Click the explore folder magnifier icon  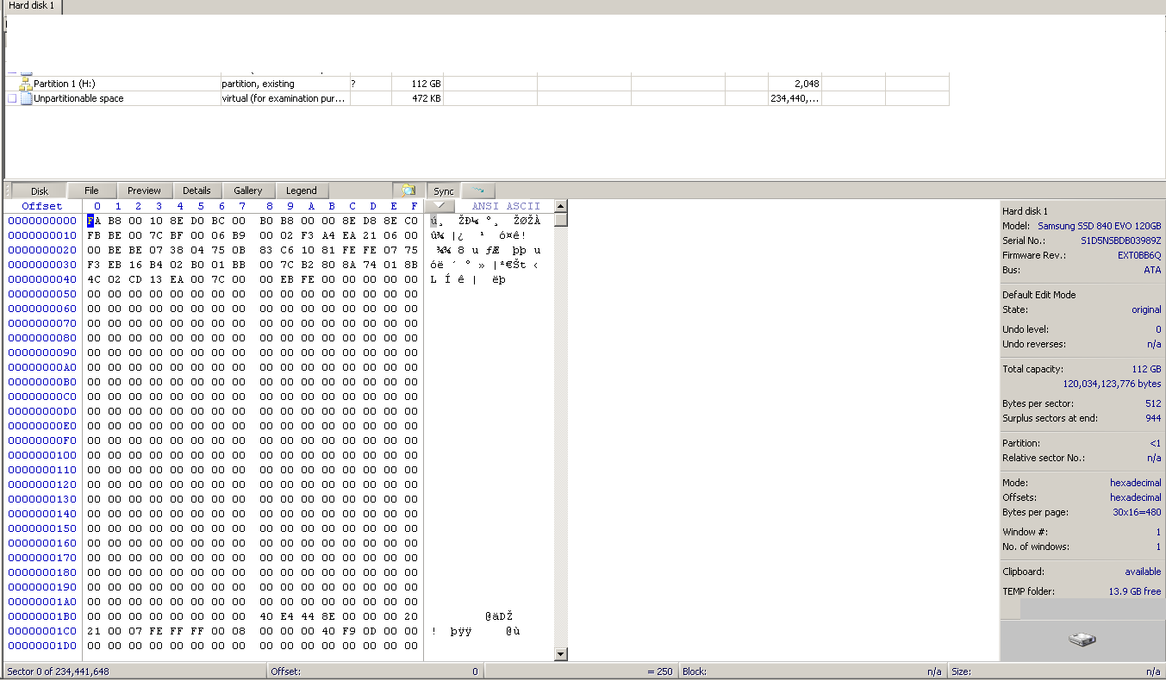(x=408, y=191)
